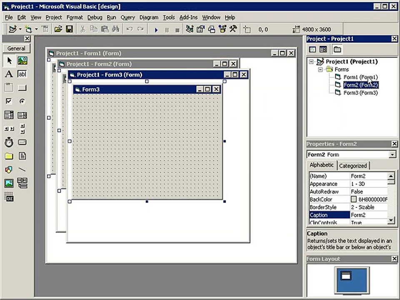Click the Find binoculars toolbar icon
This screenshot has width=400, height=300.
click(x=115, y=29)
